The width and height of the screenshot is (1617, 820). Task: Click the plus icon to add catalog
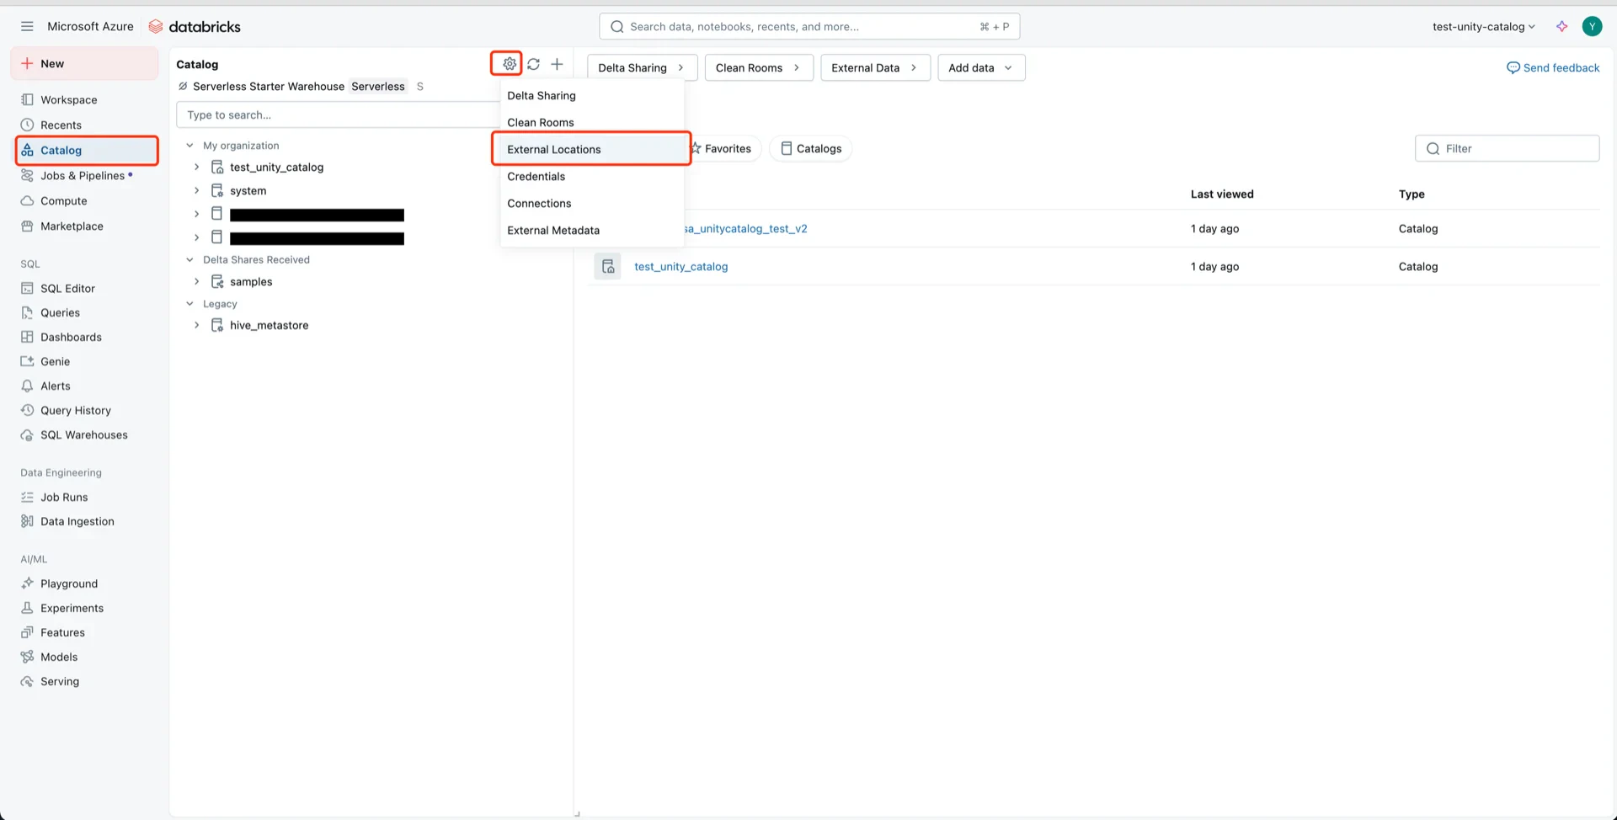tap(557, 64)
